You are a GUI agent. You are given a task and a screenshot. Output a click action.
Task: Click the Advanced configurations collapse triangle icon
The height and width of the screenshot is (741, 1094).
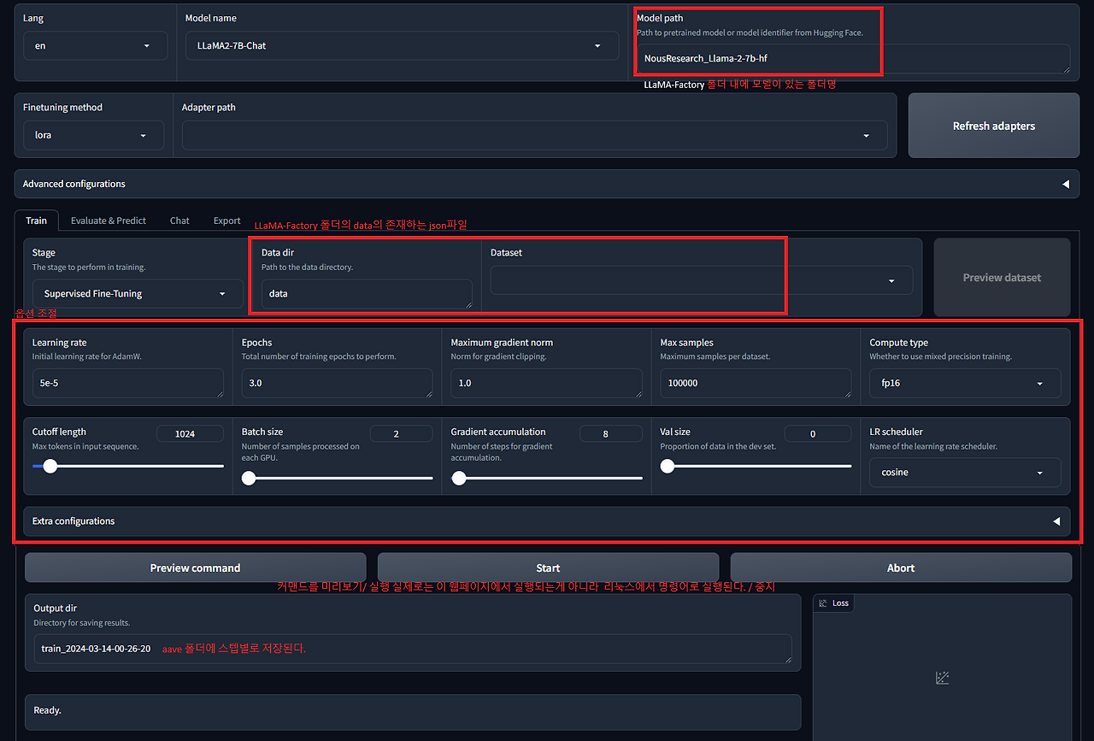(1066, 184)
